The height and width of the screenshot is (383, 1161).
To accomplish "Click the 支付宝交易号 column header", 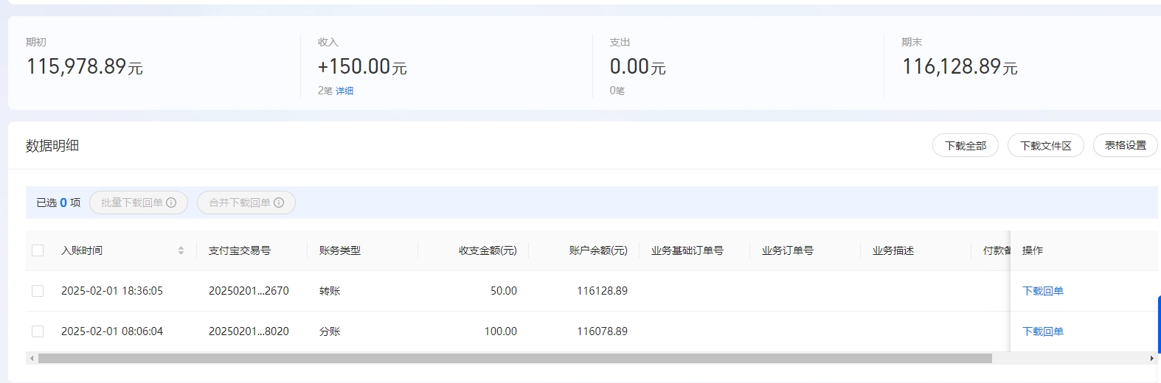I will pos(240,250).
